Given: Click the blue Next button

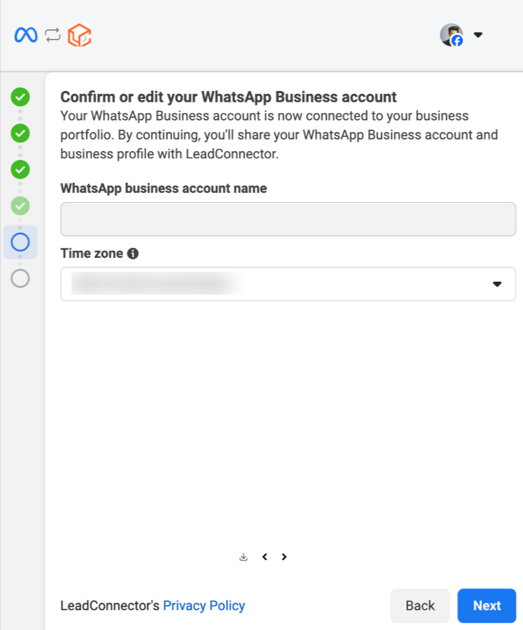Looking at the screenshot, I should point(487,606).
